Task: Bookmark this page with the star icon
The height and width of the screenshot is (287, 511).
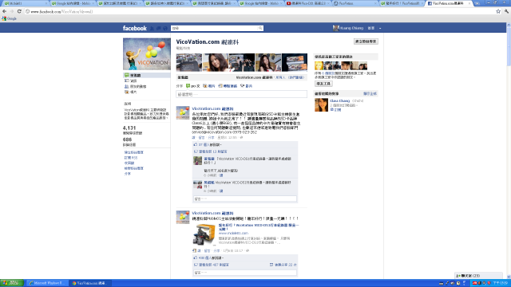Action: pos(498,11)
